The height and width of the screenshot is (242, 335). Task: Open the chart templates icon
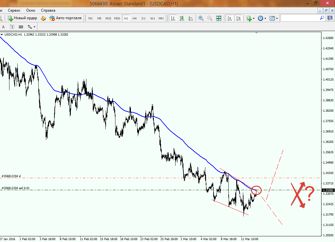pyautogui.click(x=272, y=18)
